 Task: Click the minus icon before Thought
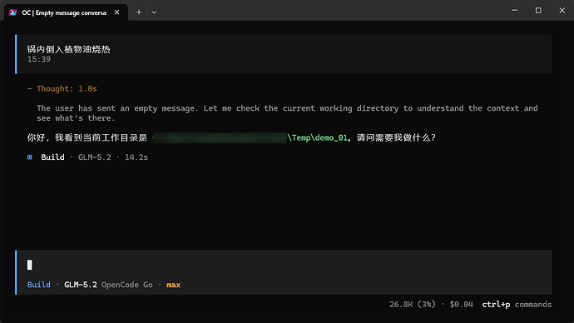[30, 88]
